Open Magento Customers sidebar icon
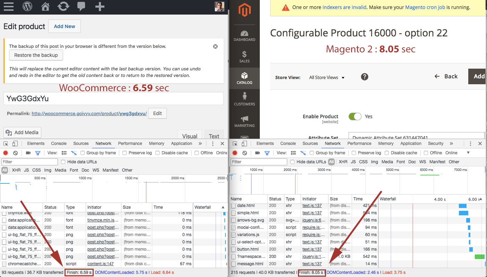The width and height of the screenshot is (487, 277). [244, 99]
